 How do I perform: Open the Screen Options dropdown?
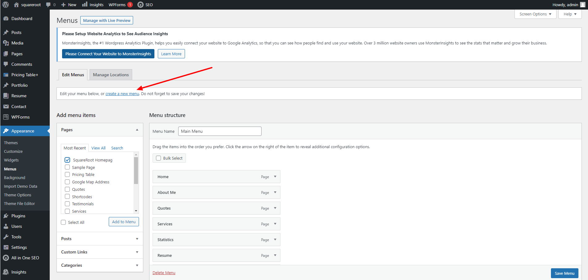535,14
